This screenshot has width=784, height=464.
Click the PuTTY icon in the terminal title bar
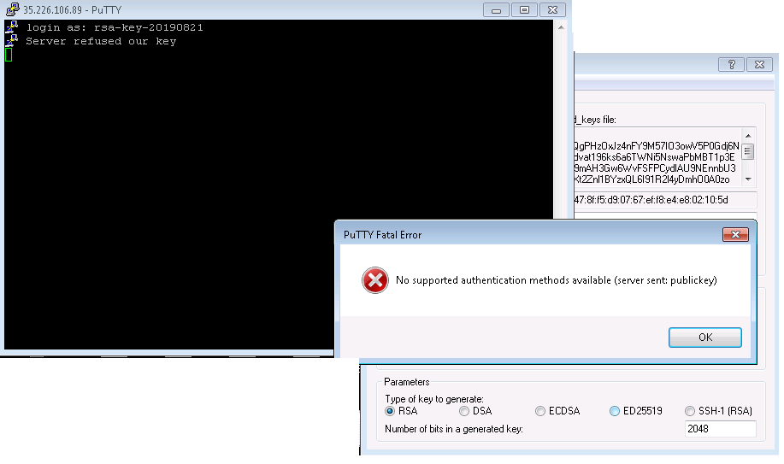click(x=12, y=9)
